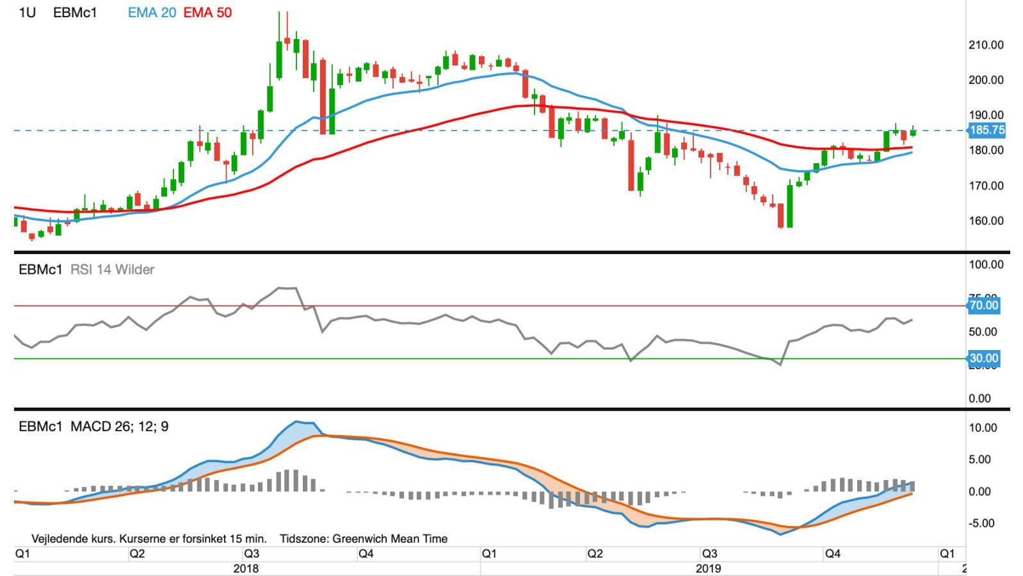Click the Tidszone: Greenwich Mean Time text

point(364,539)
